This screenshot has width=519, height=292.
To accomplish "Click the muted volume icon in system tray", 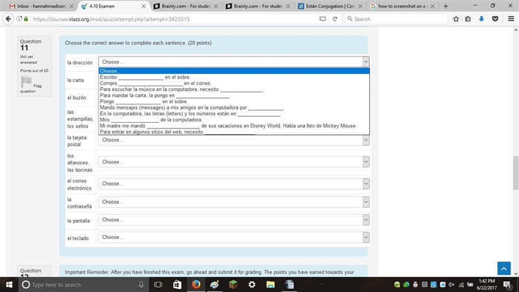I will [452, 284].
